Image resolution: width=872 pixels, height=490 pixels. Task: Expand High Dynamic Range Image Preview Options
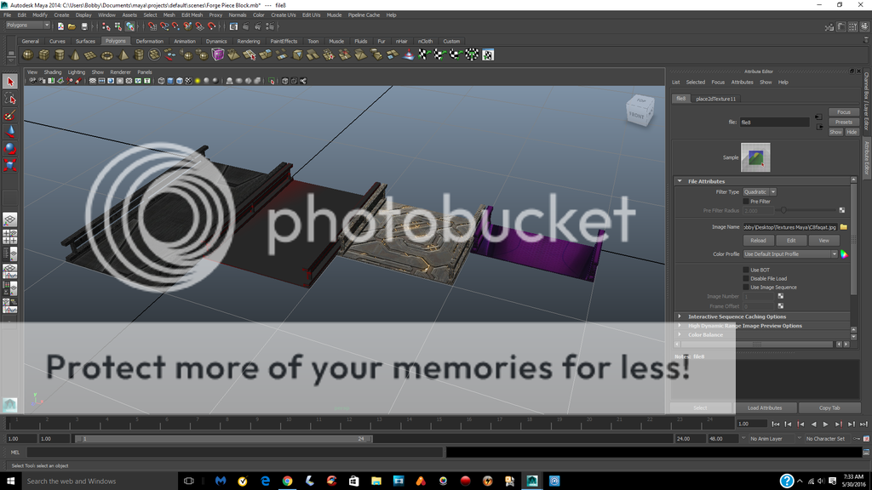click(680, 326)
